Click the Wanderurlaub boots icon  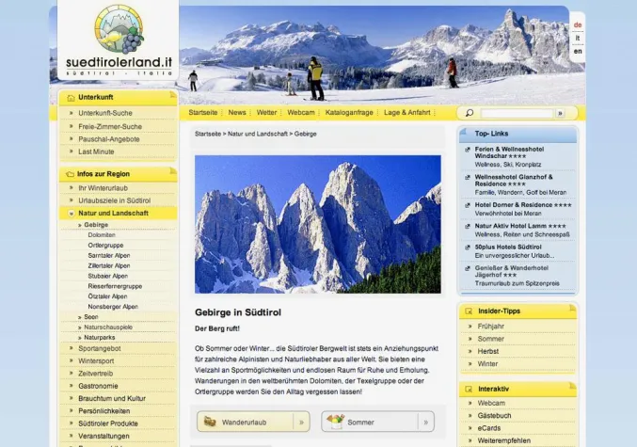click(210, 422)
